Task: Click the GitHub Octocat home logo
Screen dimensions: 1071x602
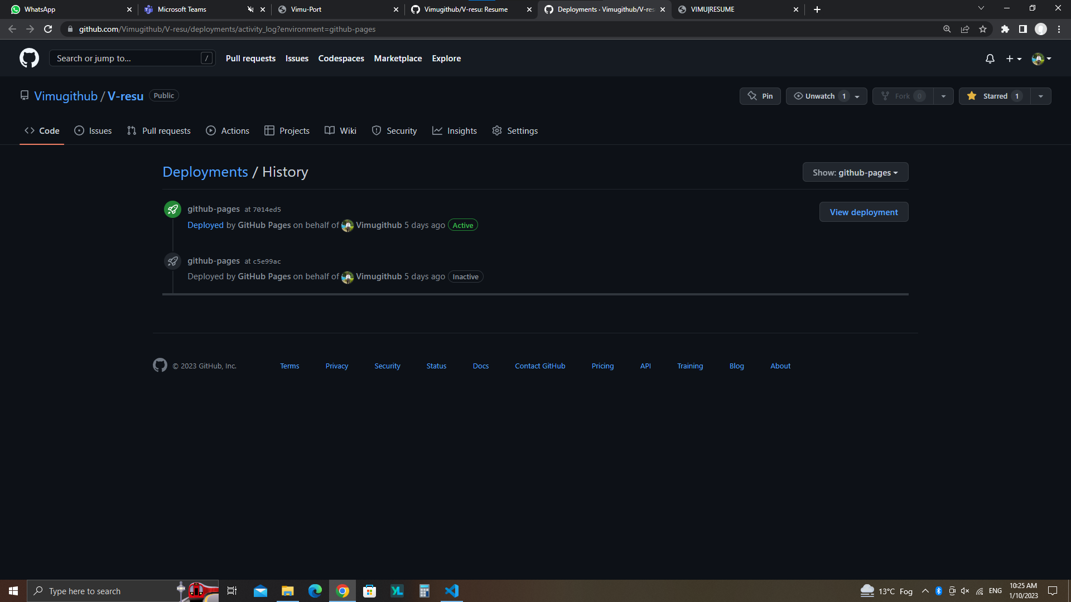Action: click(x=29, y=58)
